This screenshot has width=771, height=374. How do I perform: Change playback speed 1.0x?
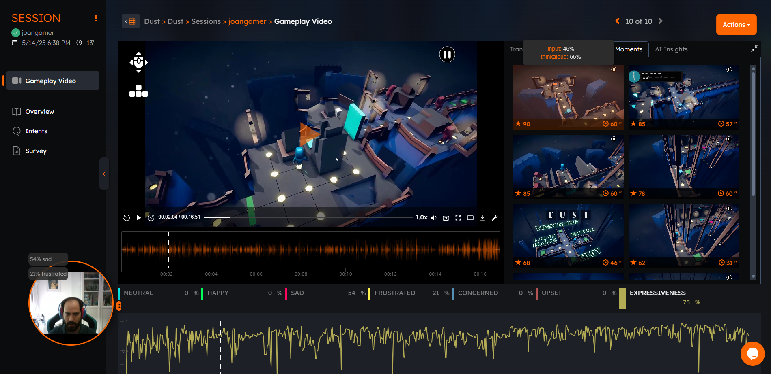point(421,217)
